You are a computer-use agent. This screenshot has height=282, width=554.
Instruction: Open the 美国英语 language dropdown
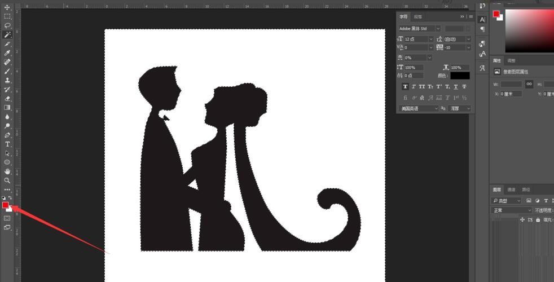click(x=419, y=108)
